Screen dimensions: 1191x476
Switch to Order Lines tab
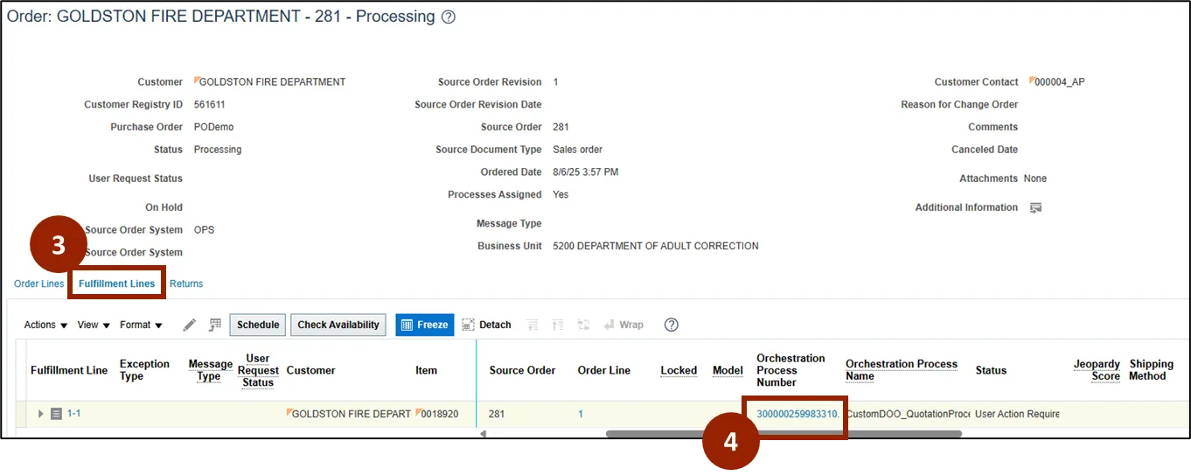point(39,283)
